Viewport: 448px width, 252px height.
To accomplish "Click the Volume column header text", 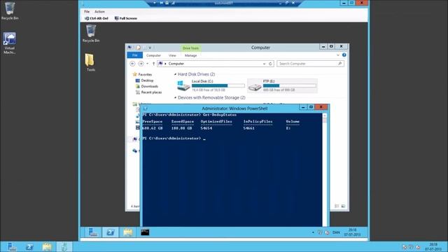I will point(293,122).
